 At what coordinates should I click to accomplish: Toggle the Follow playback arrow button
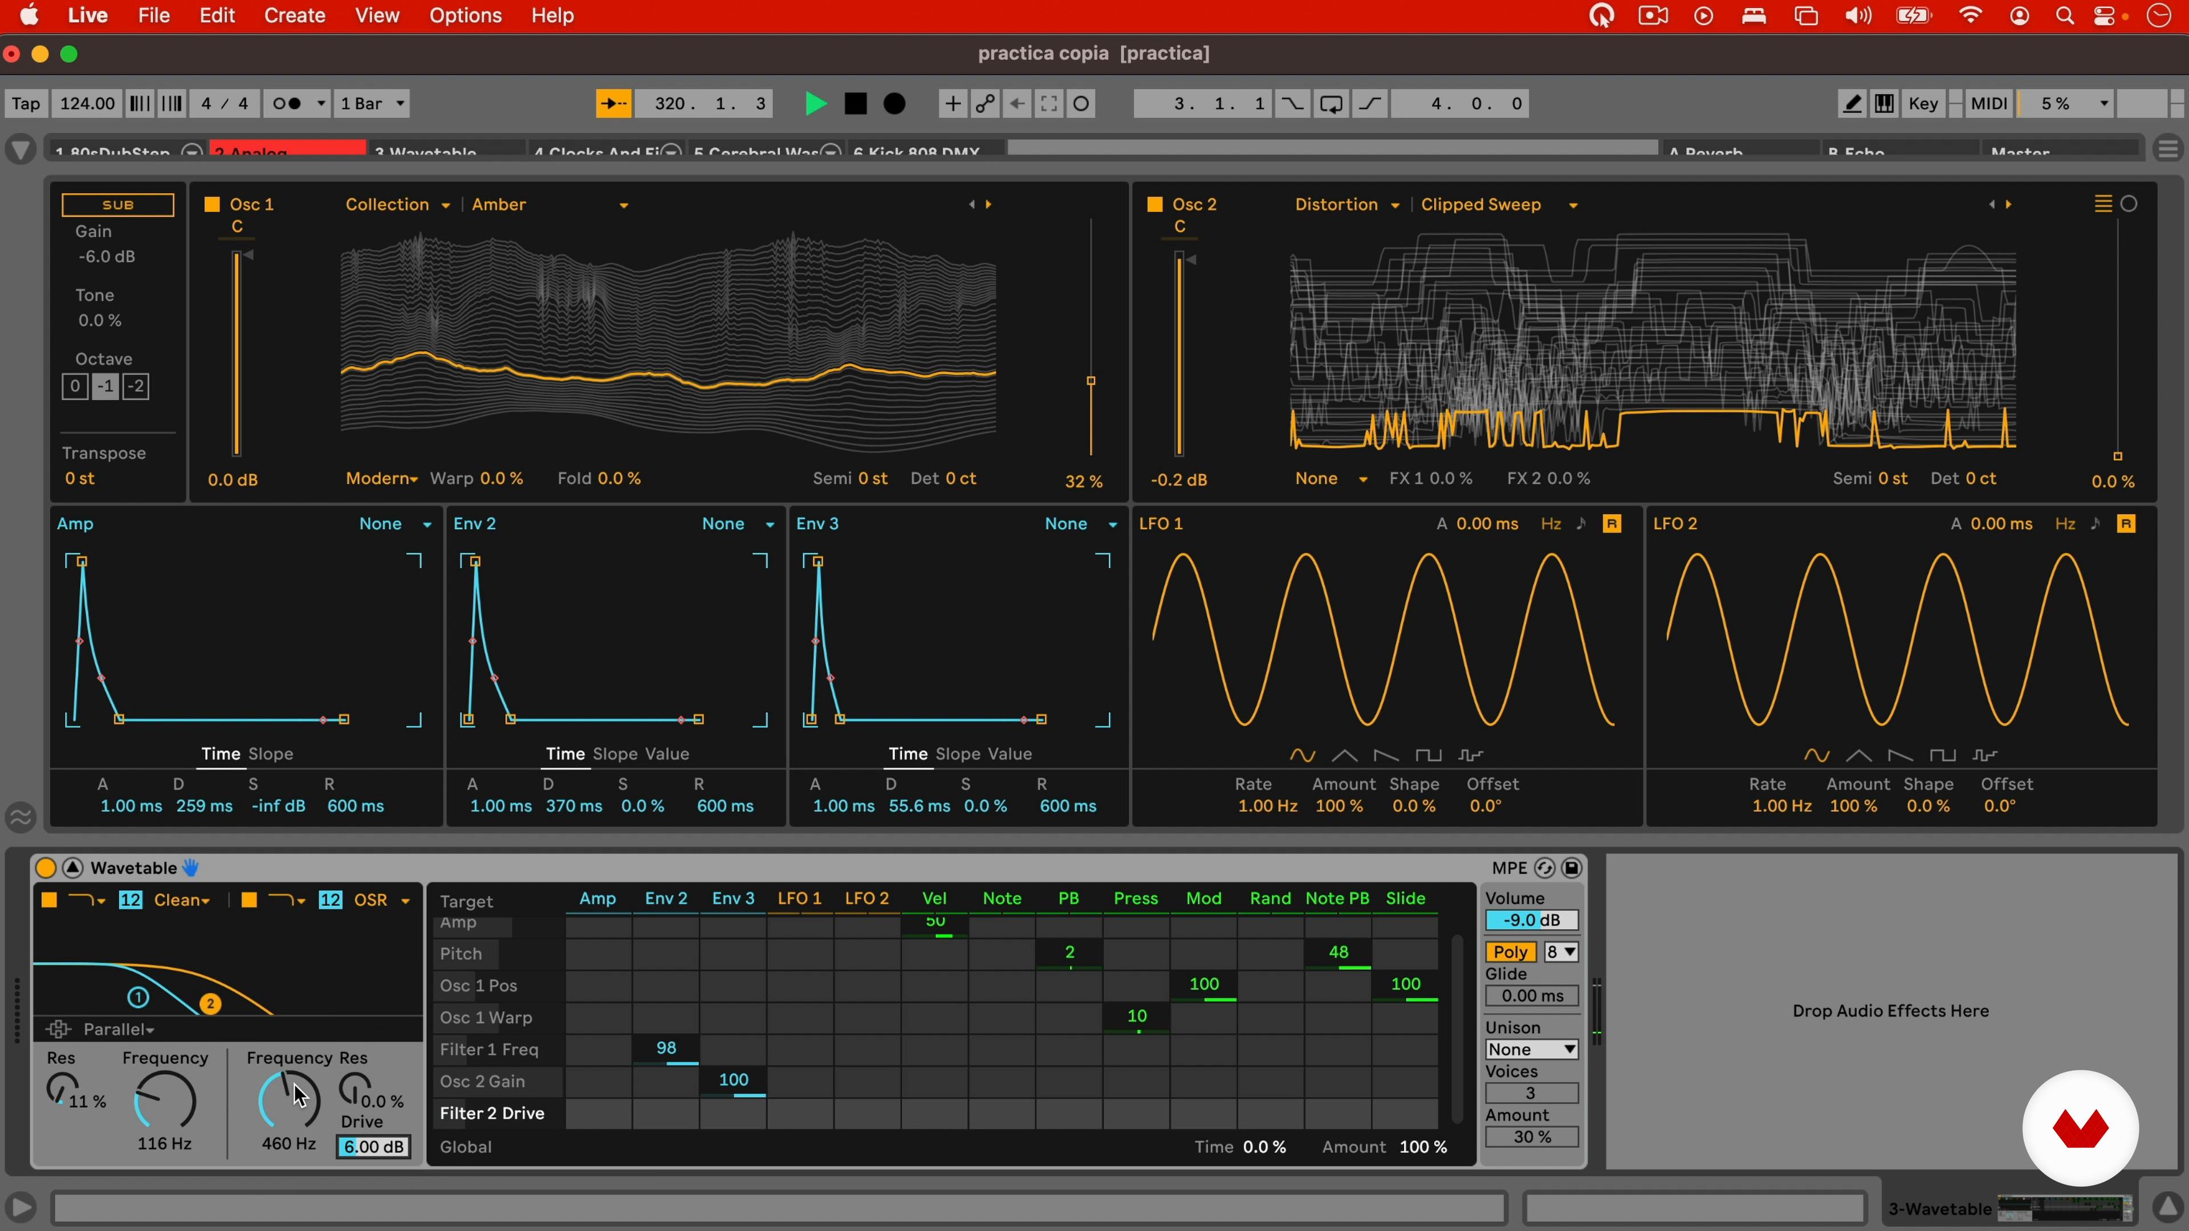click(x=613, y=104)
